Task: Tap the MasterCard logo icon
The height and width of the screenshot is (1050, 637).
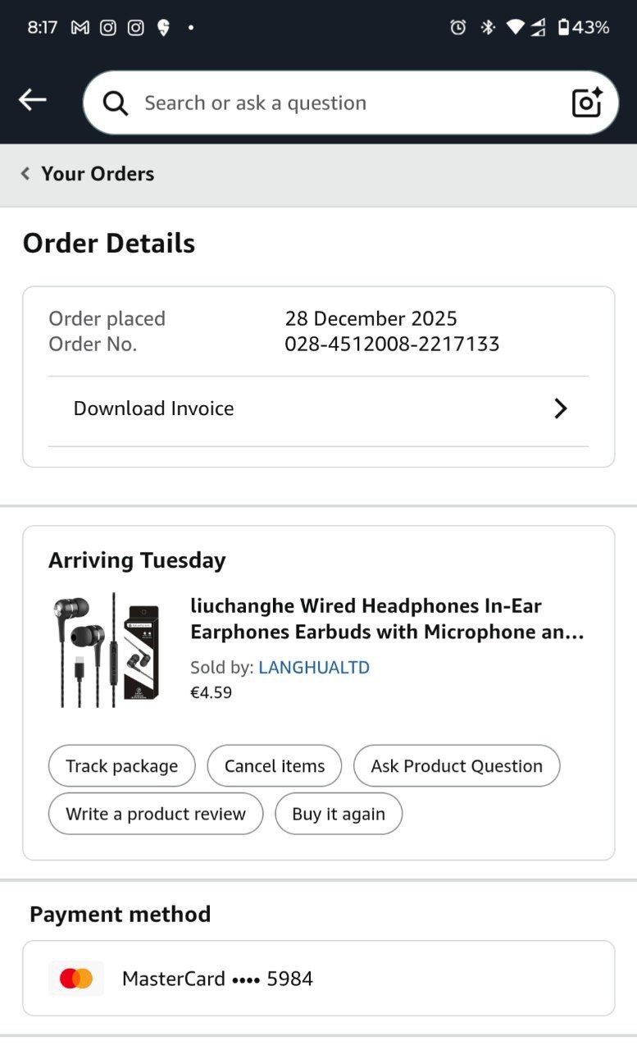Action: pyautogui.click(x=76, y=979)
